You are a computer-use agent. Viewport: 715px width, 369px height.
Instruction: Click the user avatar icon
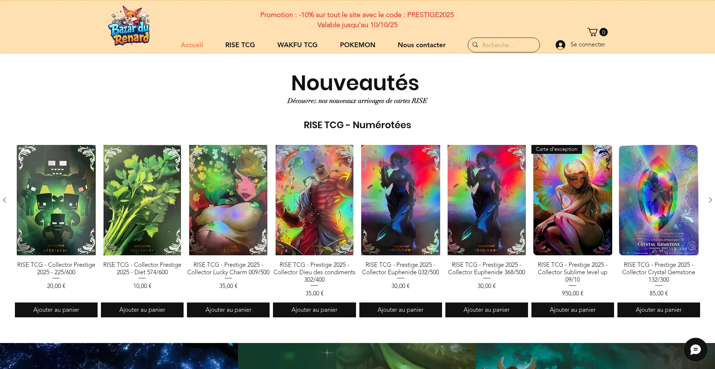click(560, 45)
